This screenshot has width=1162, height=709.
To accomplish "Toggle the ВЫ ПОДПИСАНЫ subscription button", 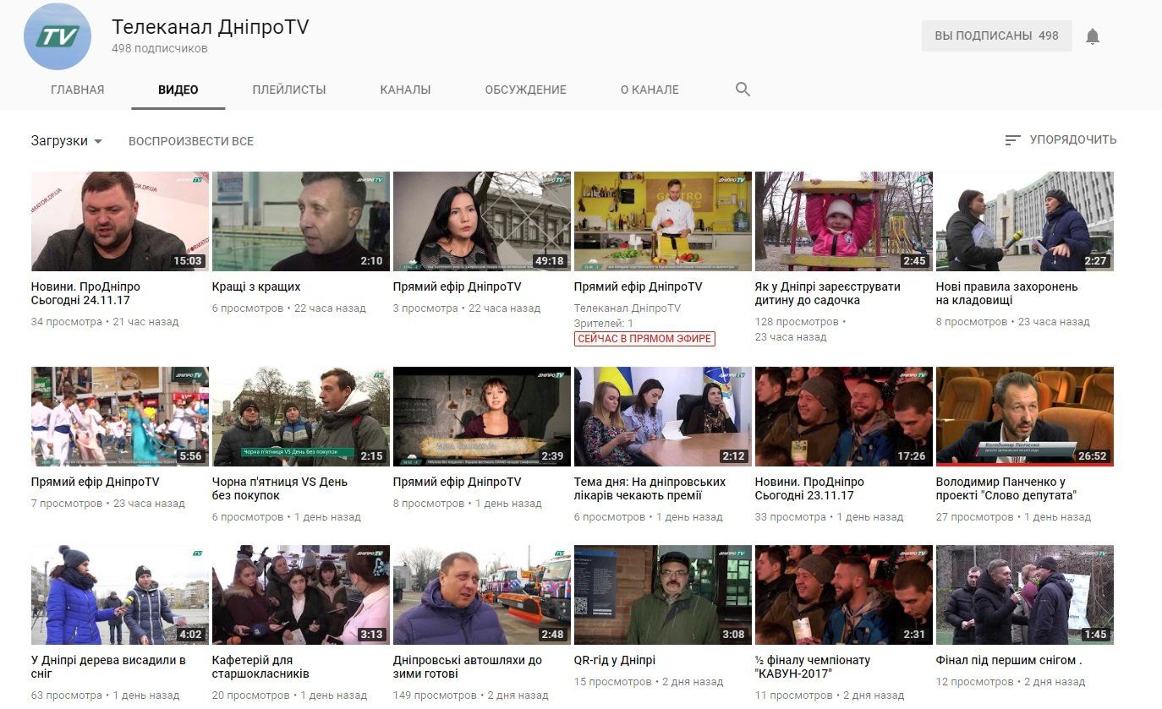I will [x=995, y=36].
